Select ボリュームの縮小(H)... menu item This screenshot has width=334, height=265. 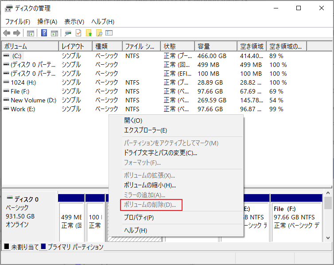(x=176, y=185)
